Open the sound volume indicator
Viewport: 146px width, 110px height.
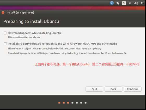click(136, 3)
